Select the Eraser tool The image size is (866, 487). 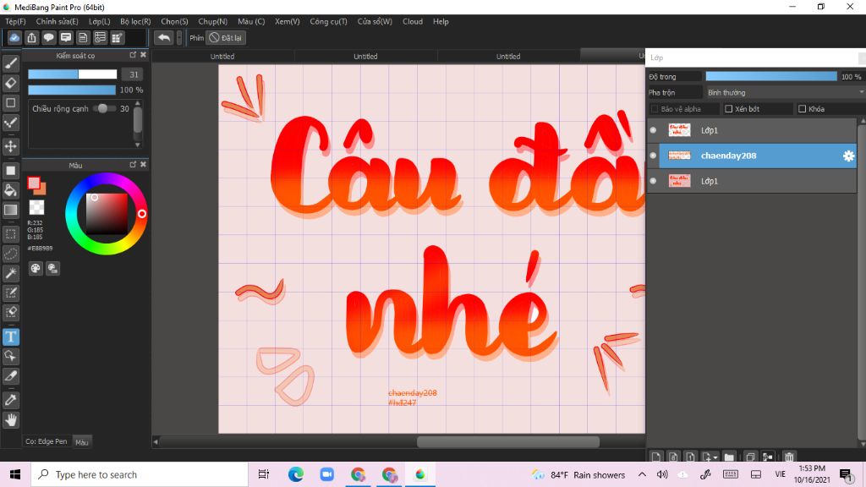point(10,83)
